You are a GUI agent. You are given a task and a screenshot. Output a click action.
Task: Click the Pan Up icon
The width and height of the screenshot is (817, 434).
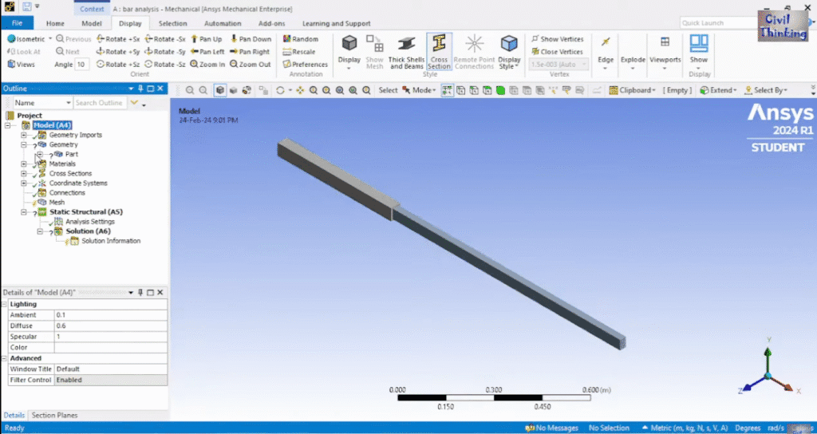(x=207, y=39)
